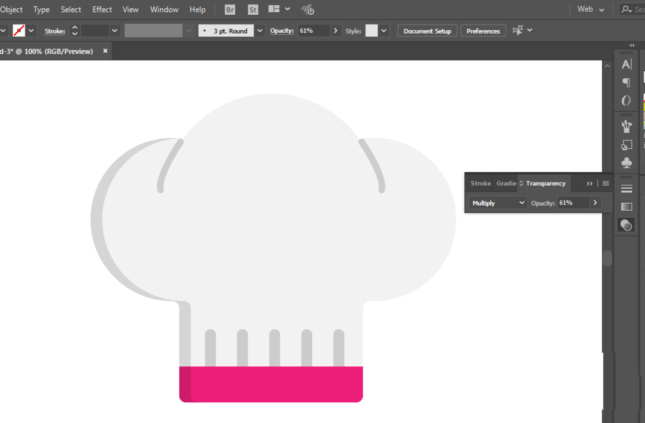Viewport: 645px width, 423px height.
Task: Click the Opacity label link in control bar
Action: 282,30
